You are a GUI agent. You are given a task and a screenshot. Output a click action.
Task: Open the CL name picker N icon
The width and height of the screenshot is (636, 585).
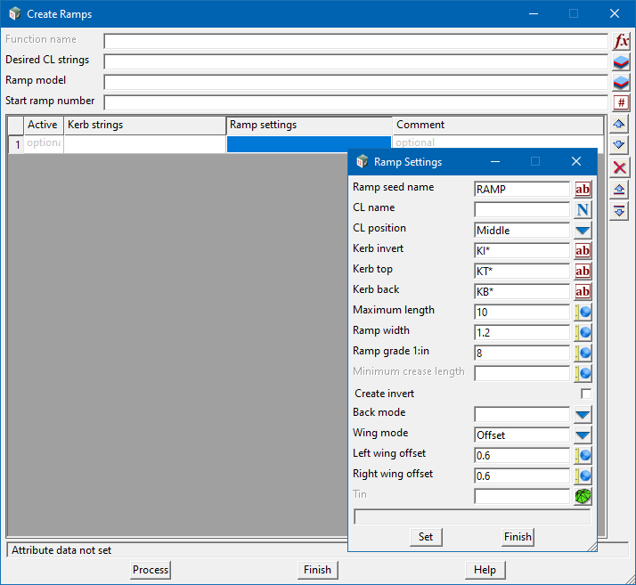tap(583, 210)
